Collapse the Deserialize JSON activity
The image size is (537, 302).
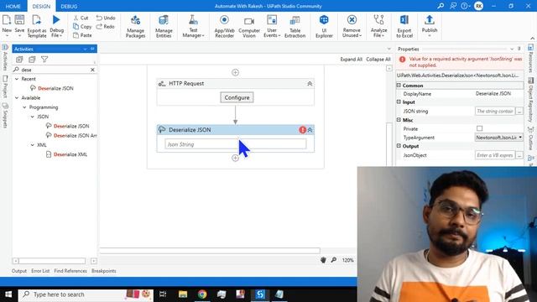(310, 130)
